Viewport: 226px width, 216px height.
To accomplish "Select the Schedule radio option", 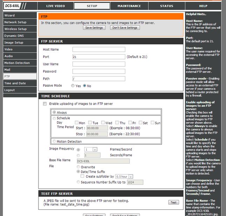I will click(x=54, y=118).
